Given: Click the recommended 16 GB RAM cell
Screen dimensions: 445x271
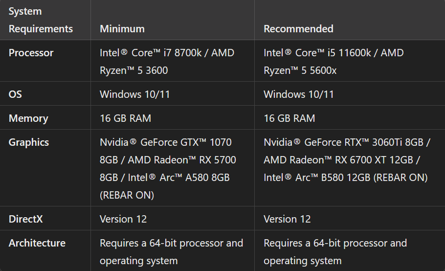Looking at the screenshot, I should point(289,118).
